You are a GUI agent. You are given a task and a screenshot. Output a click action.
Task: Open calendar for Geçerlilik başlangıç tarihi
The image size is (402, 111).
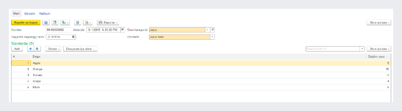(x=73, y=37)
